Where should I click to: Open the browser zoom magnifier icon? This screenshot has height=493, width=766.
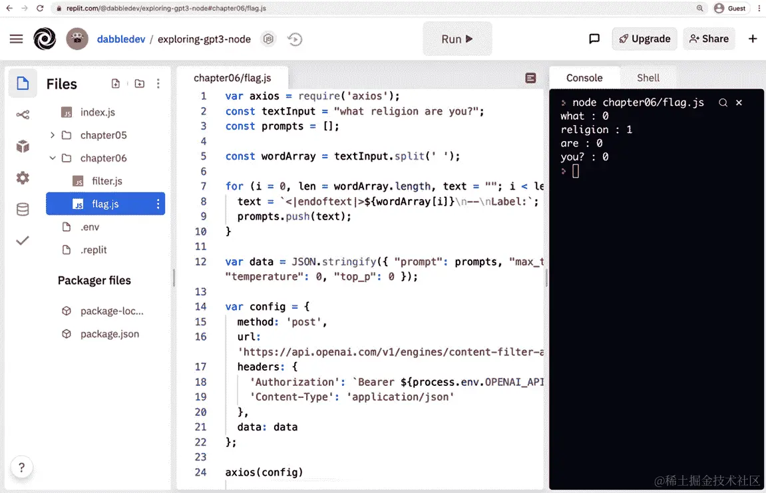point(699,8)
